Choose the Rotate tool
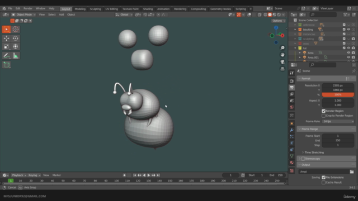 point(16,39)
